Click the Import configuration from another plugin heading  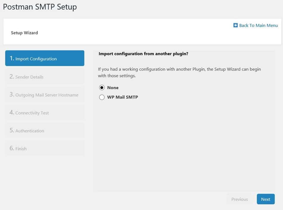pyautogui.click(x=143, y=54)
